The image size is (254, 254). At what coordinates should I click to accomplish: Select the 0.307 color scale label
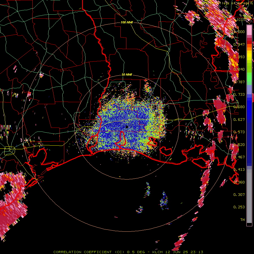click(239, 195)
